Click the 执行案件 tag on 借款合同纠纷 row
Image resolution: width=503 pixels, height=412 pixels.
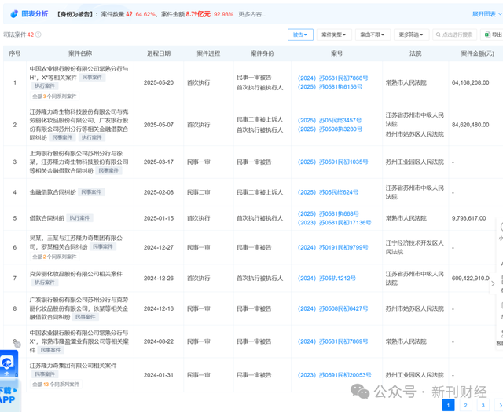[x=80, y=218]
